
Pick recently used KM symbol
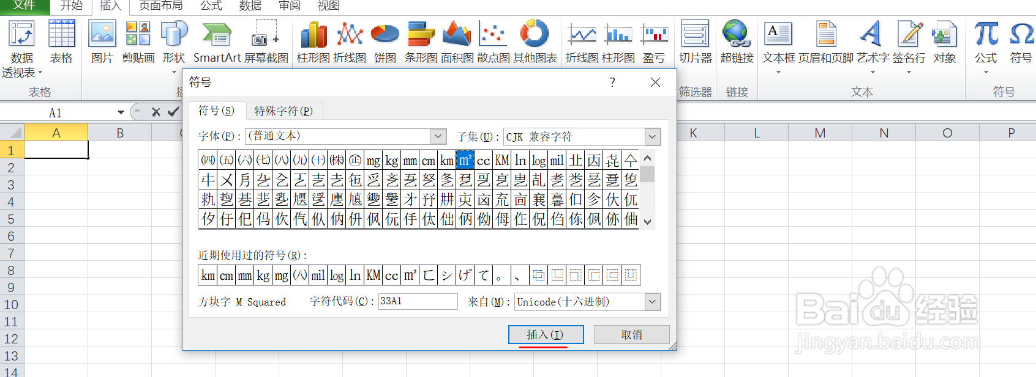coord(373,275)
